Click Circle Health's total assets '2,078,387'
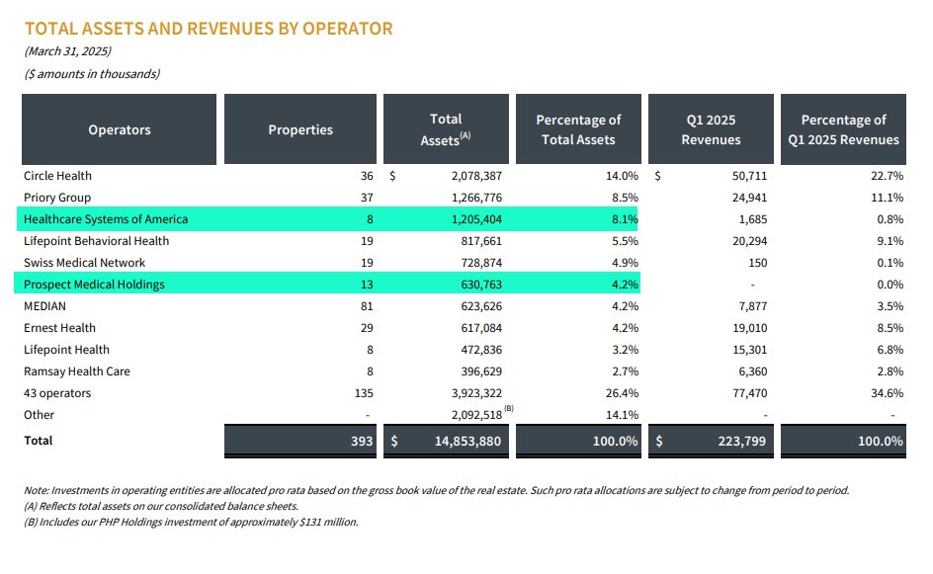Screen dimensions: 933x574 (x=476, y=176)
